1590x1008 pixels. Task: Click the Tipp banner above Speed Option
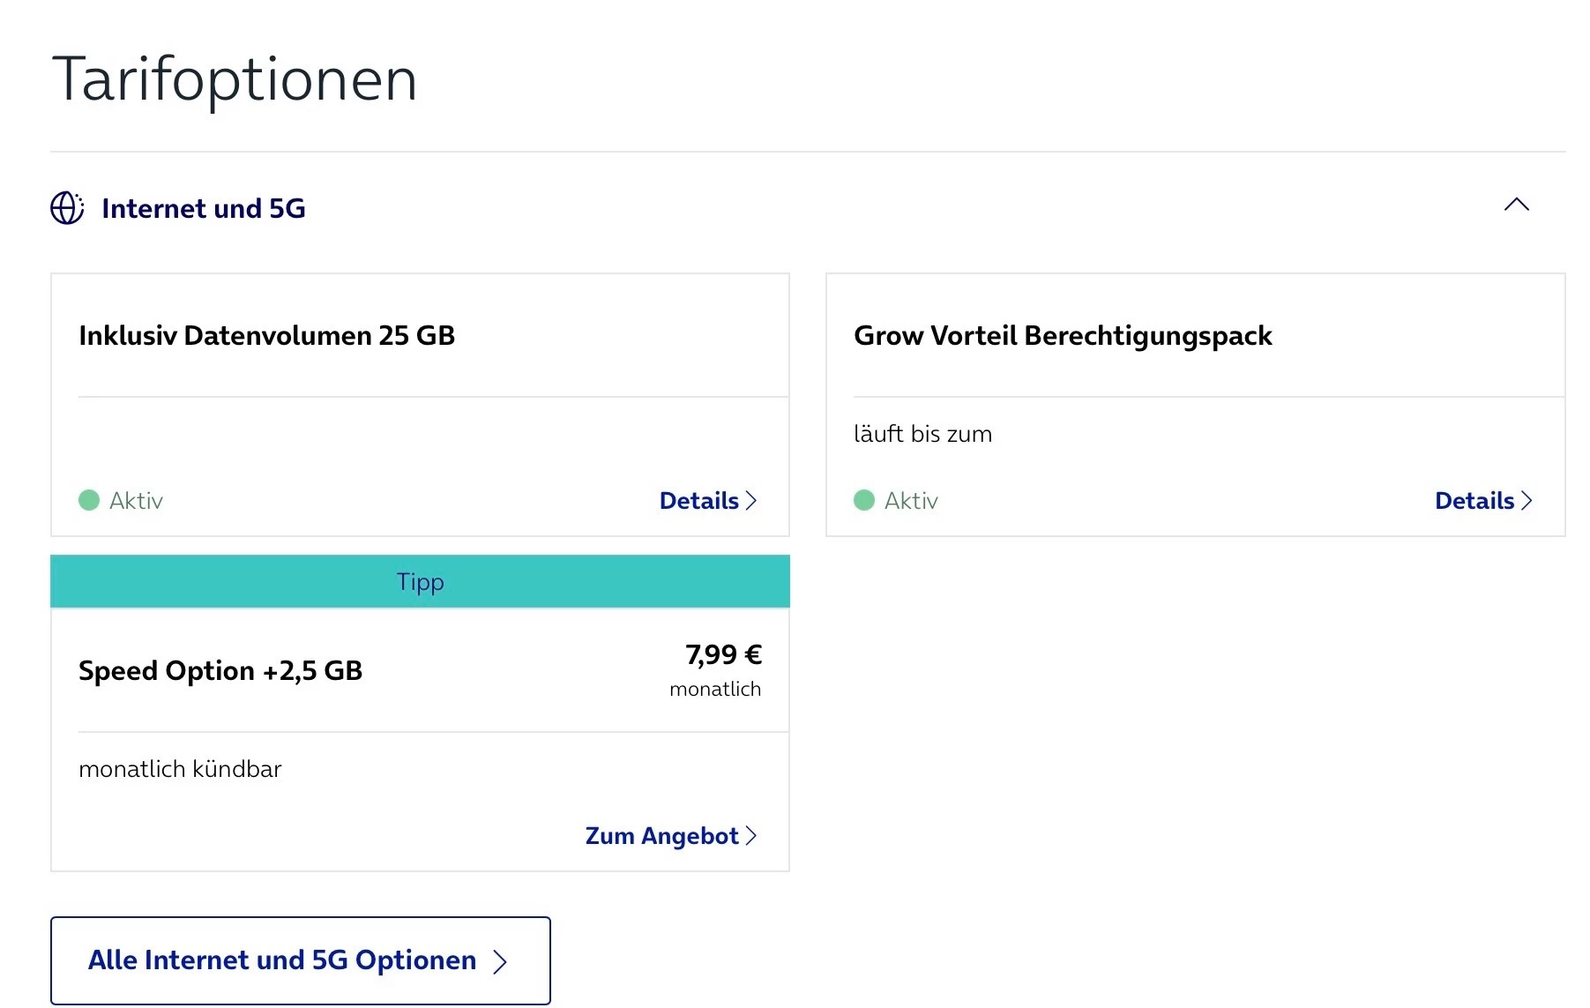(420, 582)
